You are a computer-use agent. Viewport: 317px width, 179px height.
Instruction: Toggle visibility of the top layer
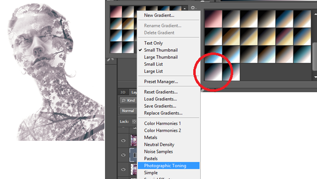pos(123,141)
